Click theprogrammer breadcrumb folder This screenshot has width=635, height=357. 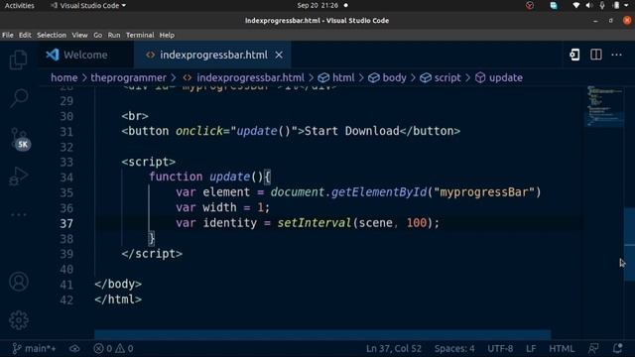point(128,77)
